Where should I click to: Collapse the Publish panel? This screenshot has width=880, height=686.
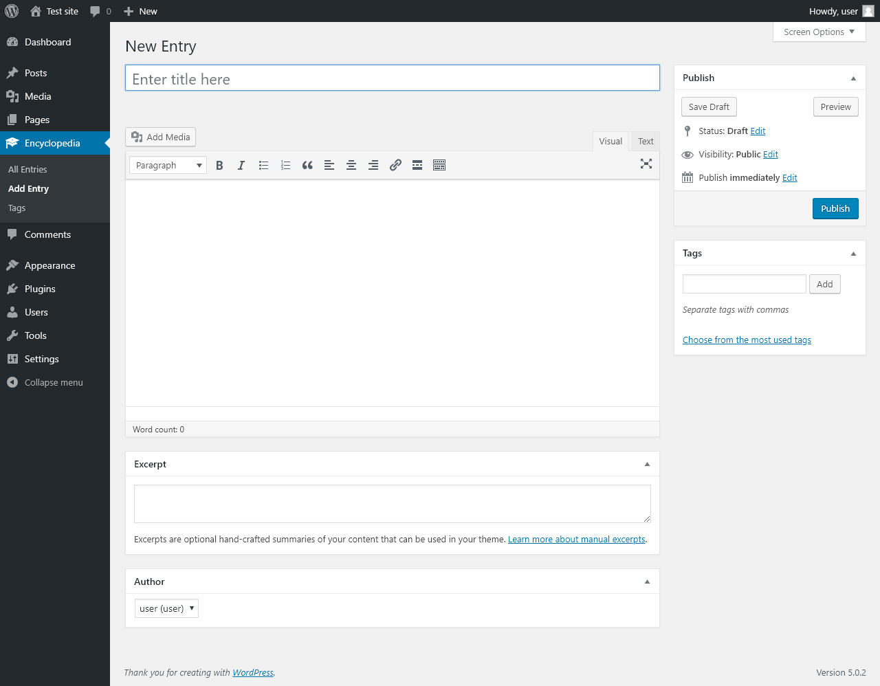[853, 78]
